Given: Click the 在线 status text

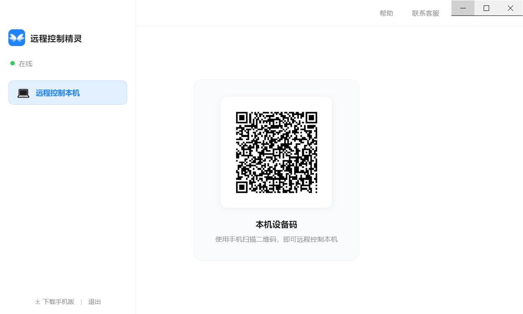Looking at the screenshot, I should (x=26, y=64).
